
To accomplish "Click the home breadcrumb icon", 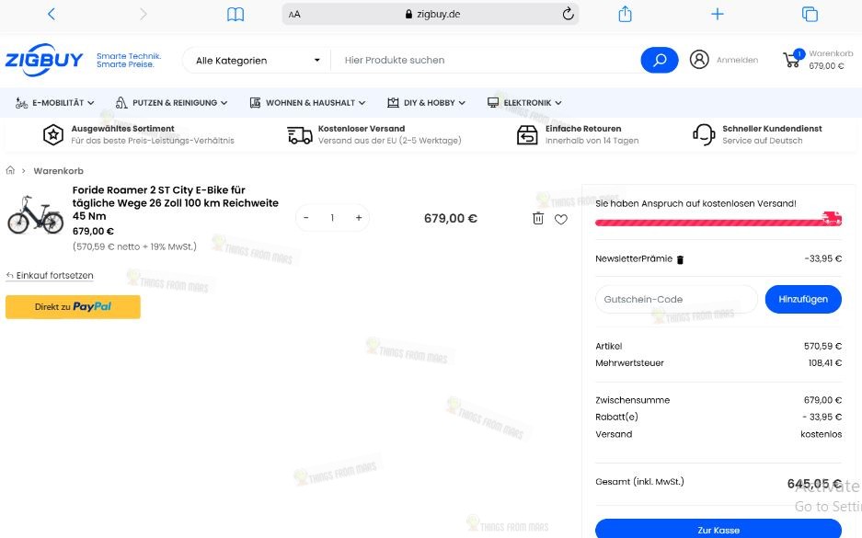I will point(10,170).
